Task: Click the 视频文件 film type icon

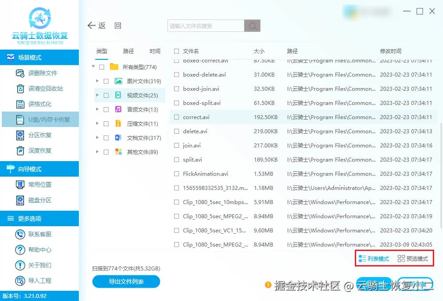Action: click(x=118, y=95)
